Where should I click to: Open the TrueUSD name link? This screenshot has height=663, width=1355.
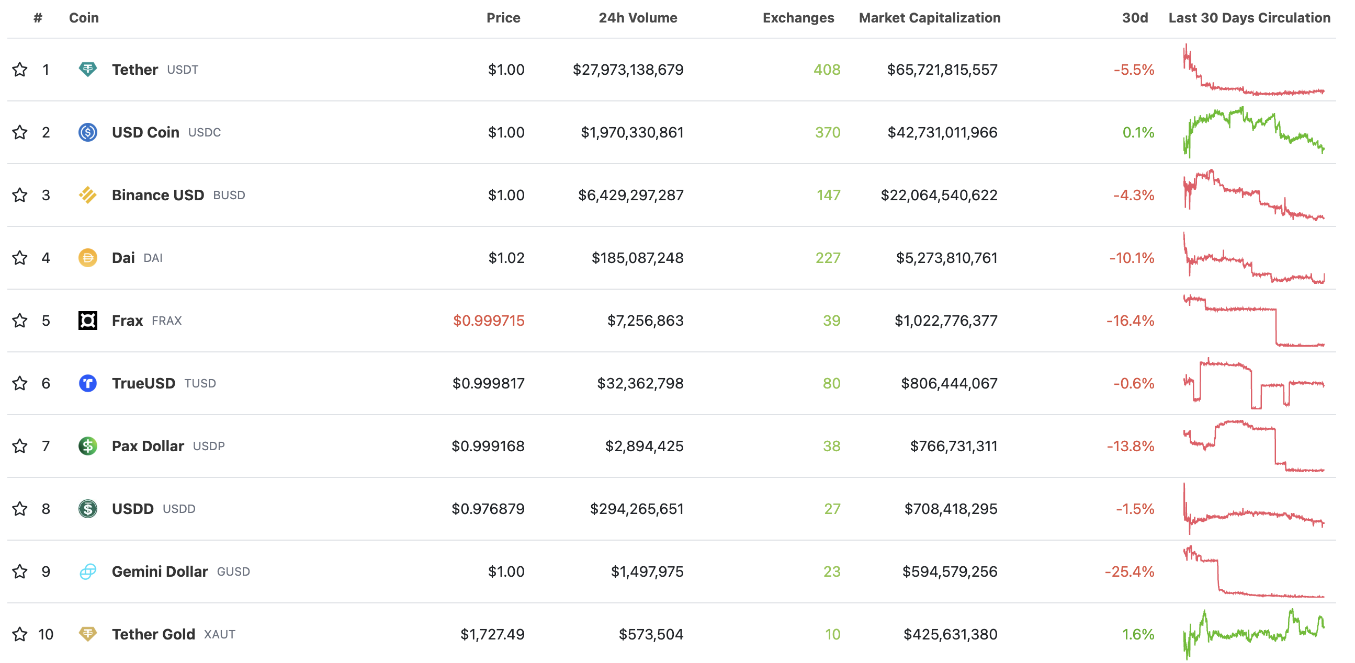pos(143,383)
